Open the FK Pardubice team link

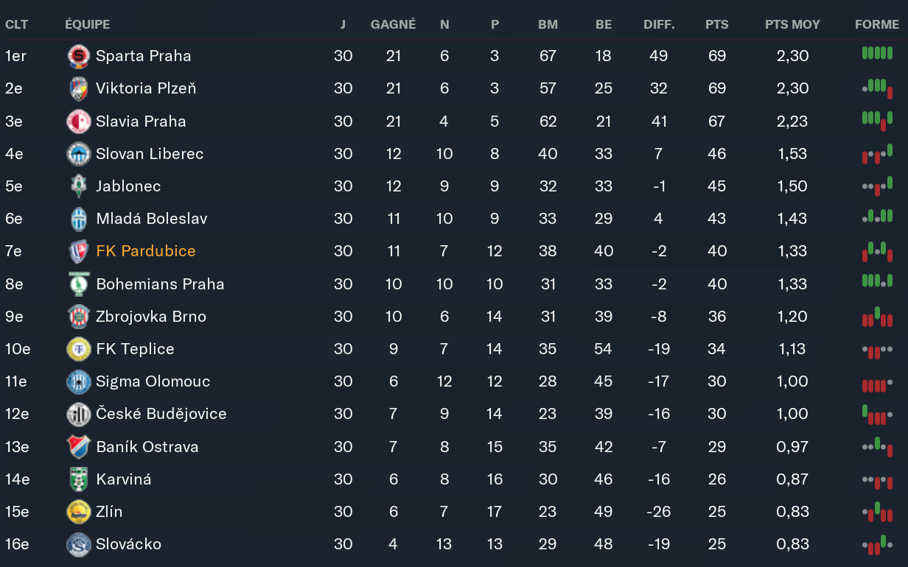[x=146, y=251]
